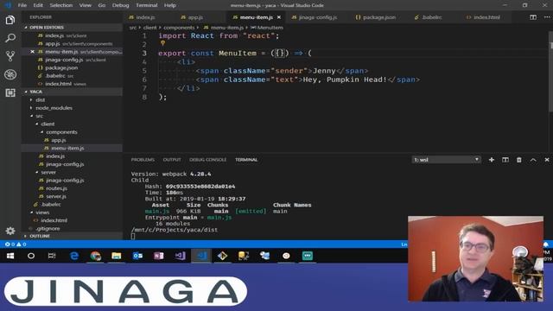Open the Terminal menu
This screenshot has width=553, height=311.
point(146,5)
